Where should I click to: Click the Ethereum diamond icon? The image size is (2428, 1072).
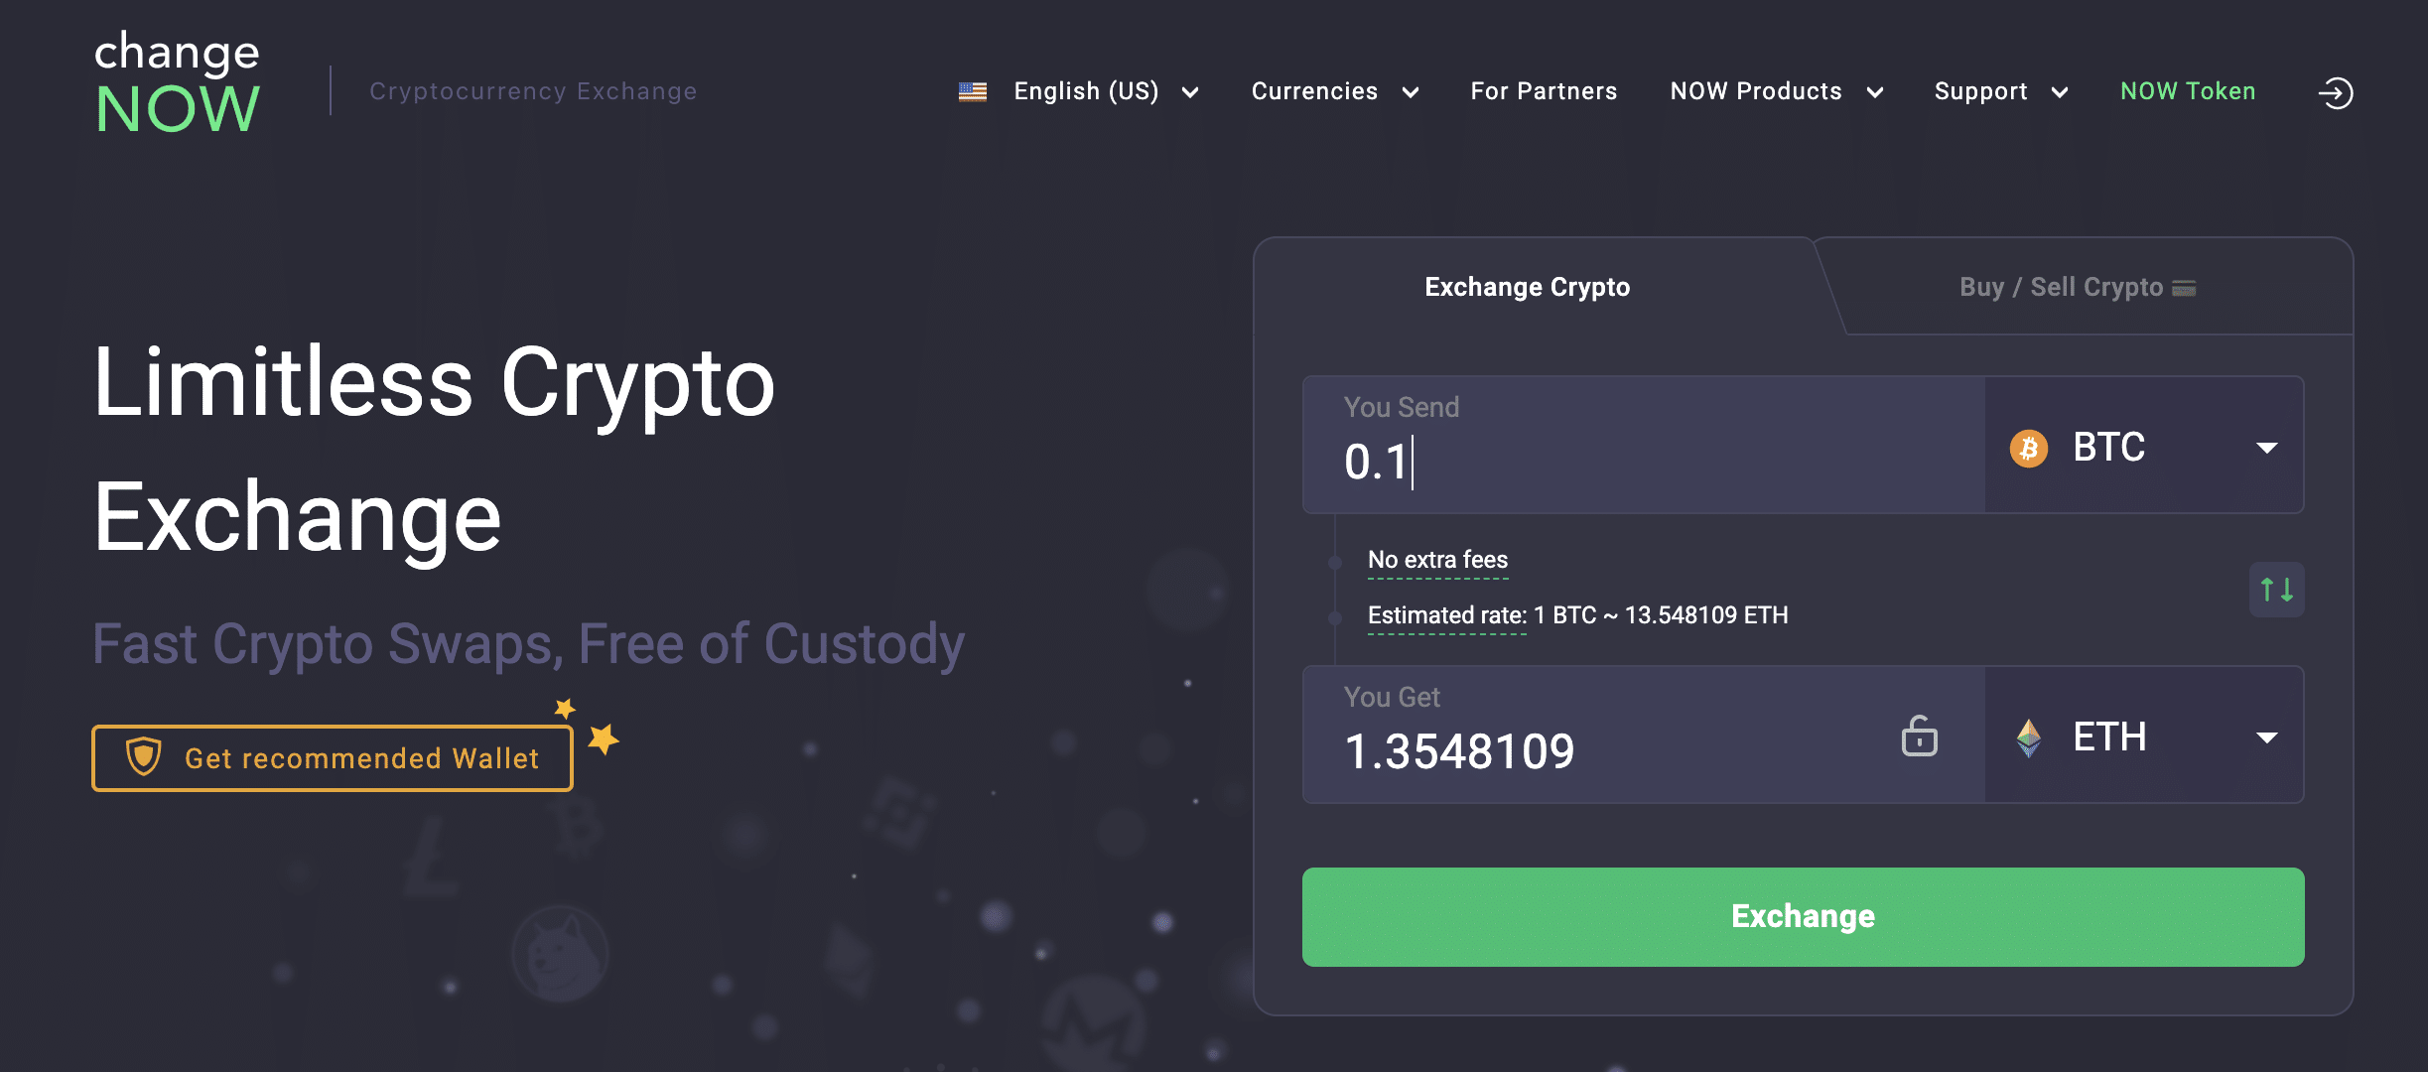[2029, 737]
